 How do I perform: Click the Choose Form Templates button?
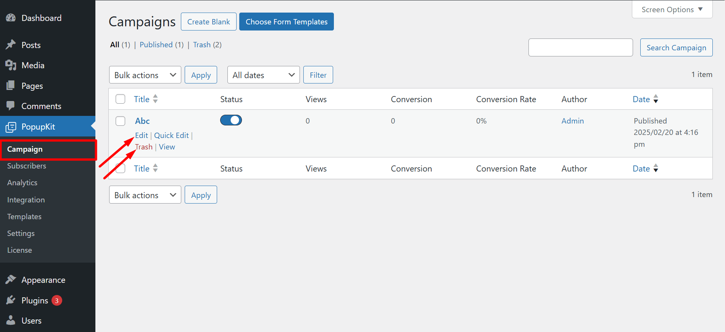(286, 22)
